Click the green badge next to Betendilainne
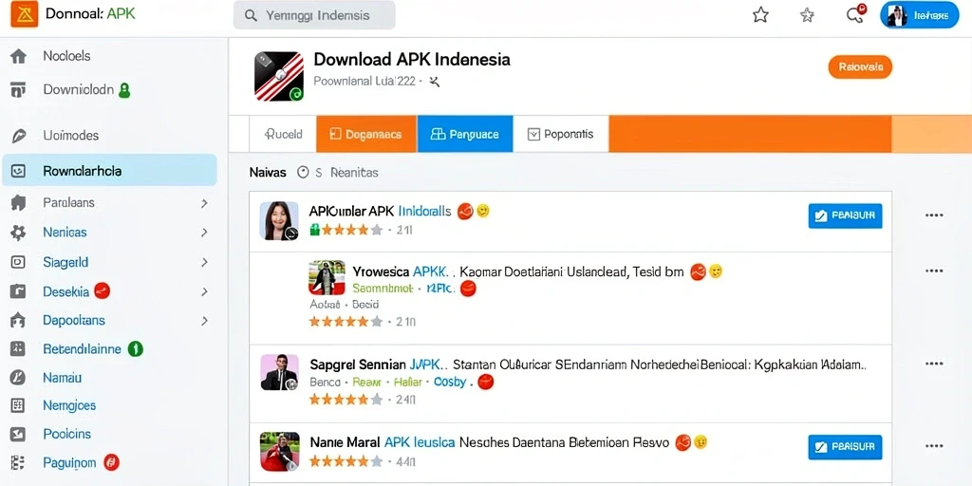This screenshot has height=486, width=972. click(135, 349)
